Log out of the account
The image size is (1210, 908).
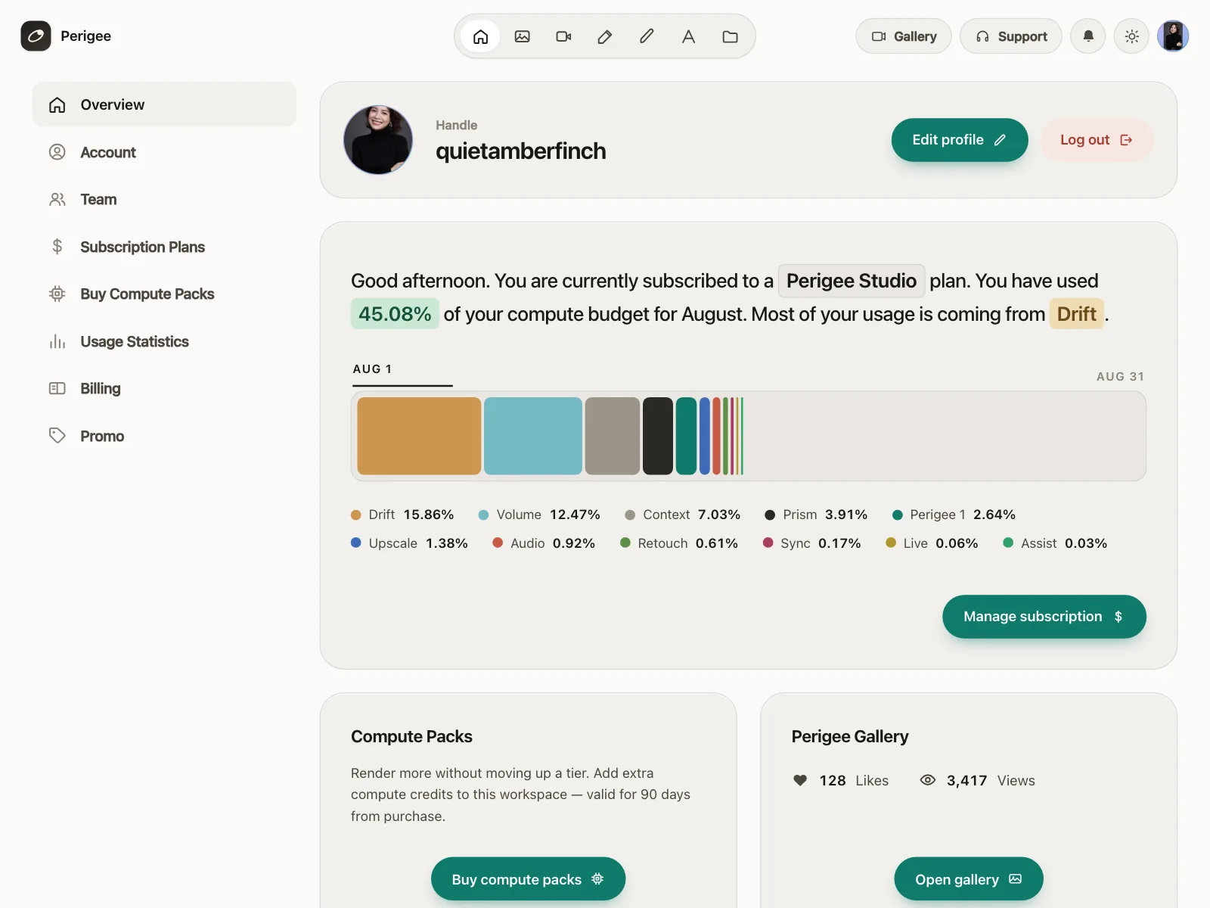pyautogui.click(x=1097, y=140)
